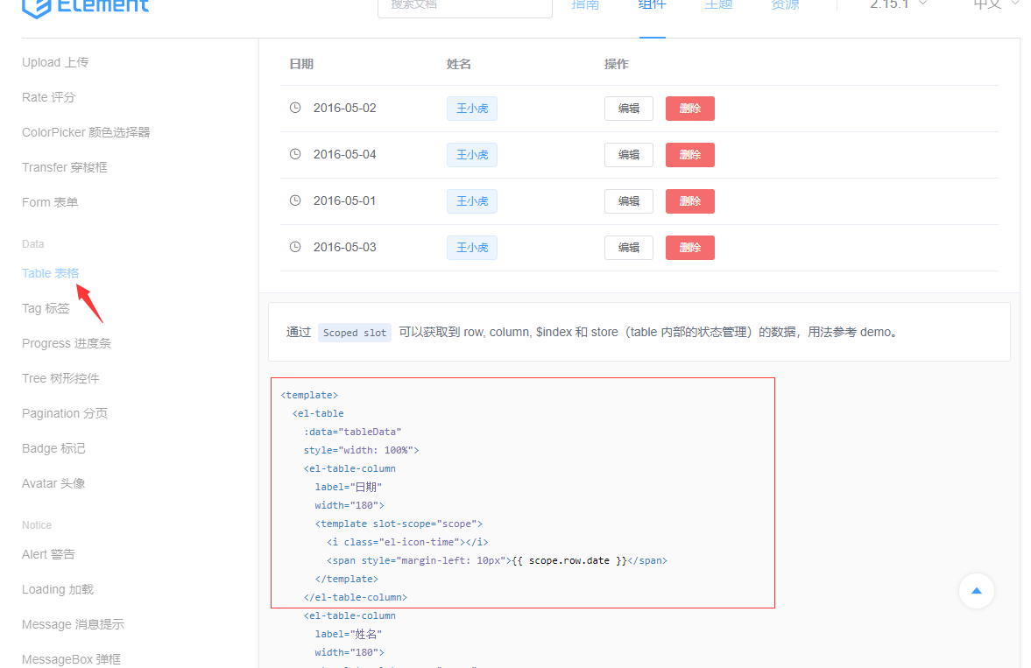This screenshot has height=668, width=1031.
Task: Open Badge 标记 in the sidebar
Action: 53,447
